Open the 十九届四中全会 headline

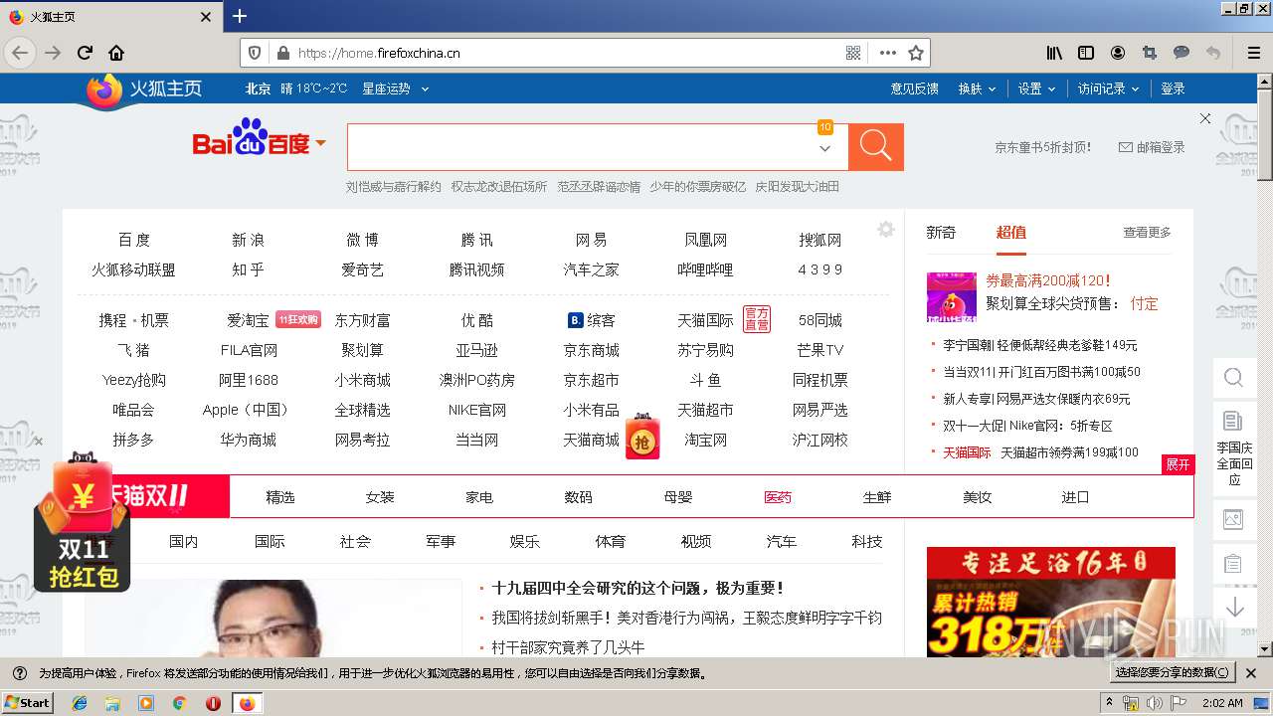[x=638, y=588]
